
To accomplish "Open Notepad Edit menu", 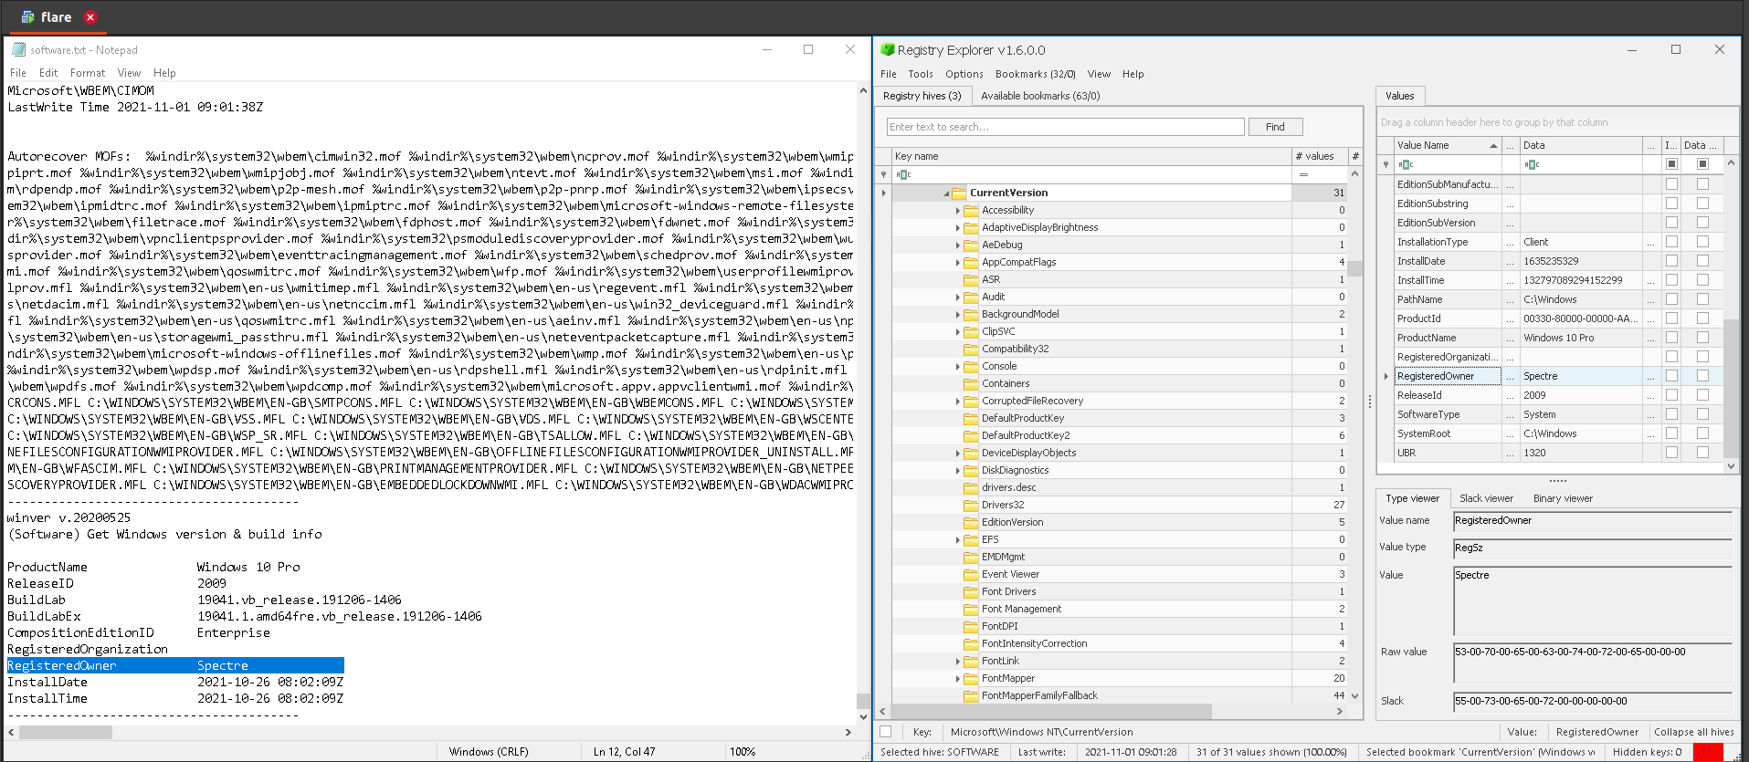I will point(48,73).
